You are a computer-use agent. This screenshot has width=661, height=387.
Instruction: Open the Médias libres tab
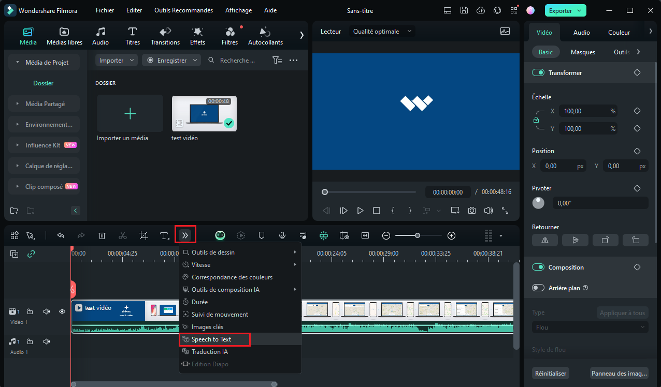64,36
